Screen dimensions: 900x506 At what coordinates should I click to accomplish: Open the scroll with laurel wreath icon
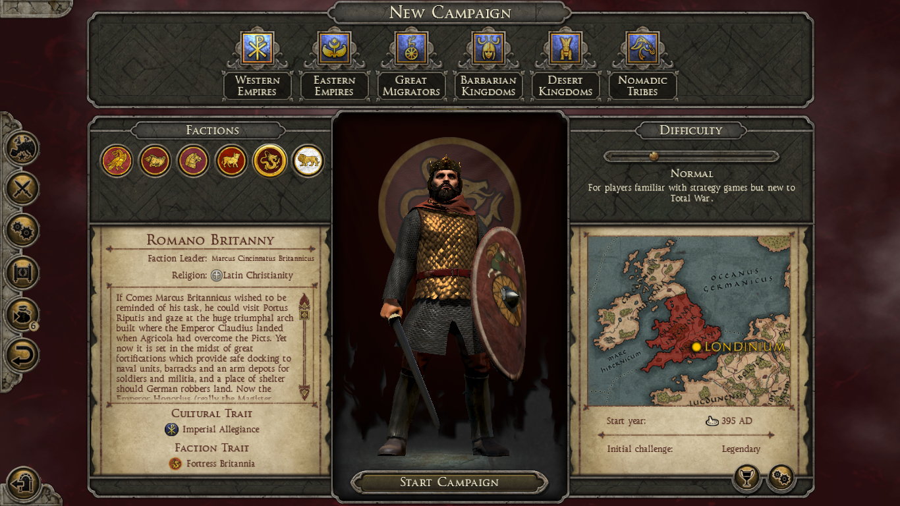pyautogui.click(x=22, y=273)
